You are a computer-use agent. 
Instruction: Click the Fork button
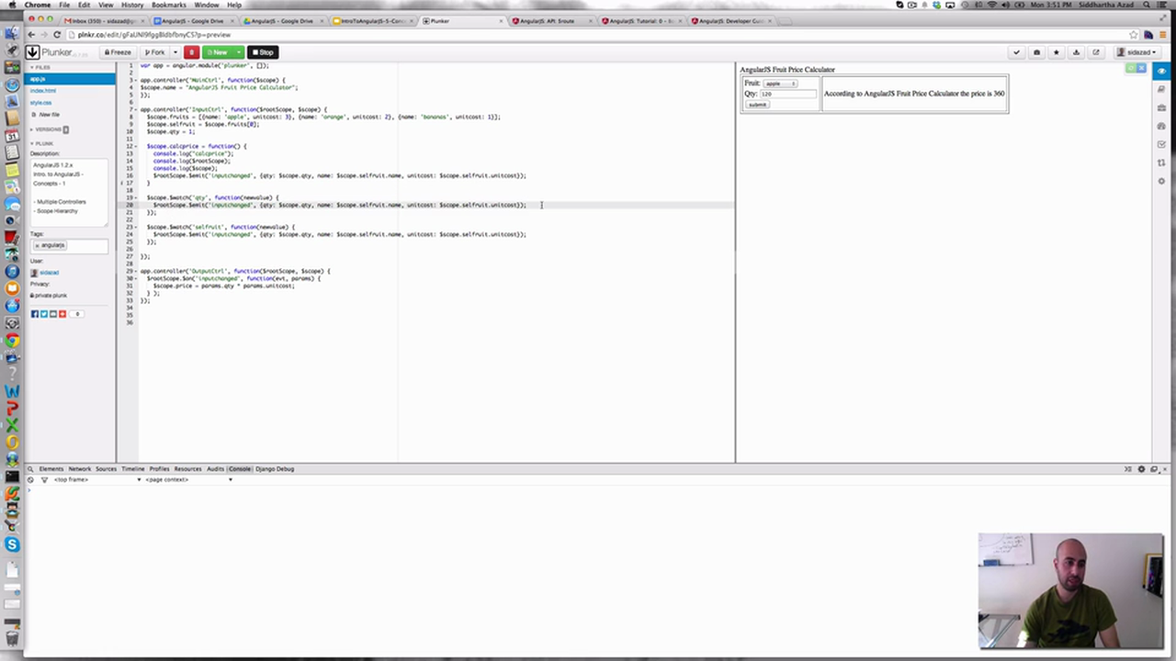154,52
